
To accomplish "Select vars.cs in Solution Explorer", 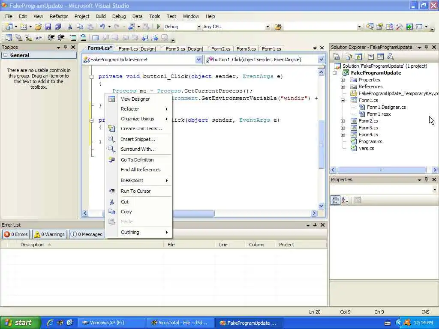I will pyautogui.click(x=366, y=149).
